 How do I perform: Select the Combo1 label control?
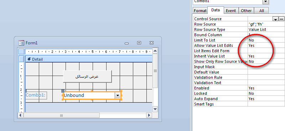pyautogui.click(x=36, y=95)
